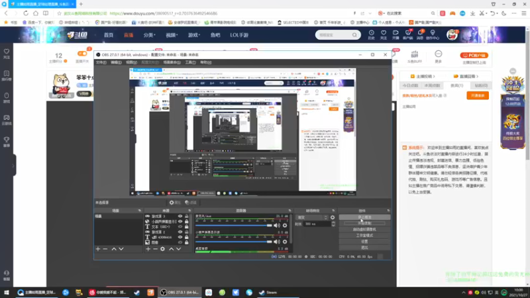The height and width of the screenshot is (298, 530).
Task: Open OBS Edit menu
Action: click(116, 62)
